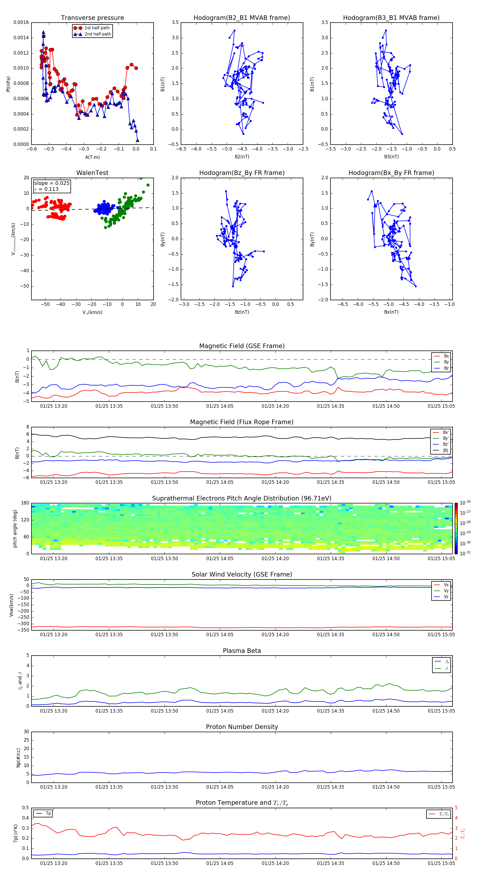
Task: Click the "B3(nT)" axis label
Action: point(391,157)
